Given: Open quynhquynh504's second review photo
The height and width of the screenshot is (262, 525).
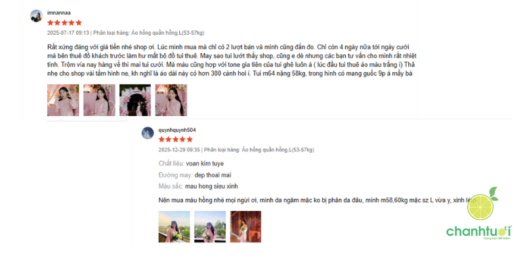Looking at the screenshot, I should coord(210,227).
